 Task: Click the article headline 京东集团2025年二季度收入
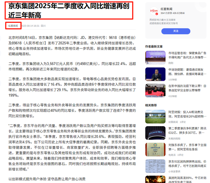tap(69, 10)
